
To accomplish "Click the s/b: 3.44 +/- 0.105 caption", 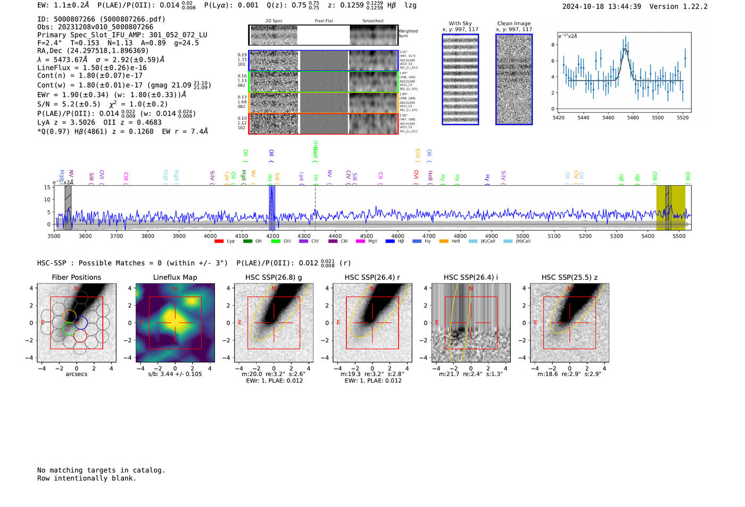I will pyautogui.click(x=175, y=374).
